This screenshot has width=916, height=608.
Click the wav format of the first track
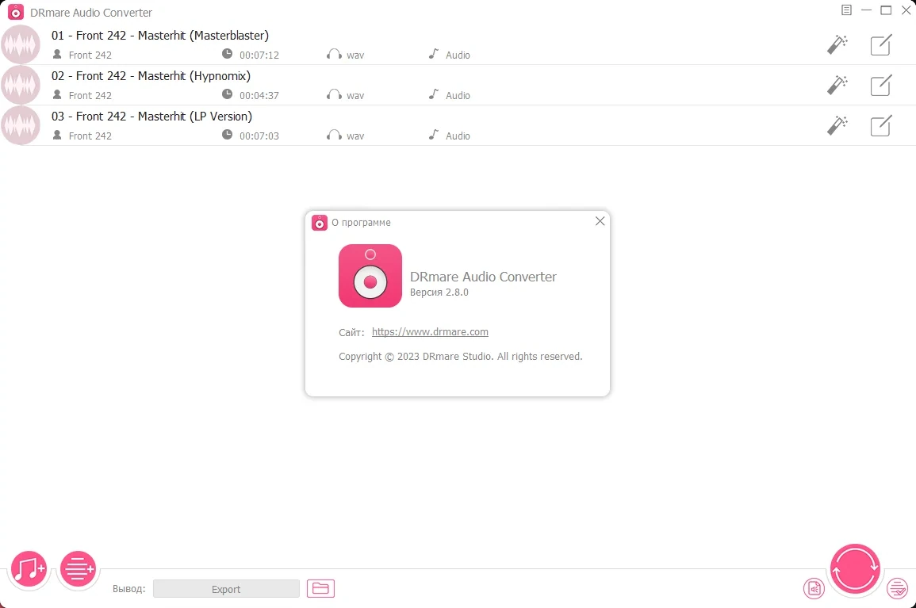point(355,55)
